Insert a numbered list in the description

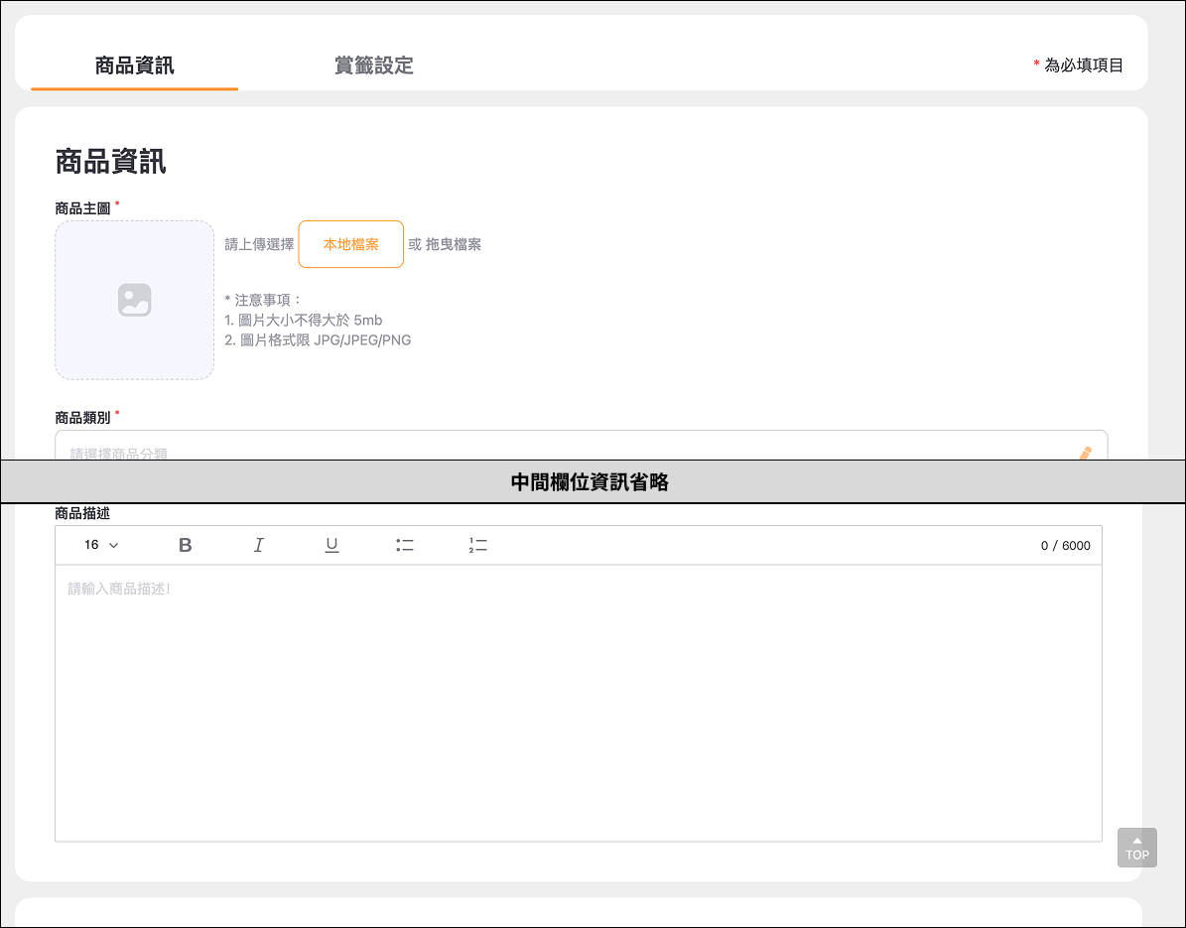[478, 545]
